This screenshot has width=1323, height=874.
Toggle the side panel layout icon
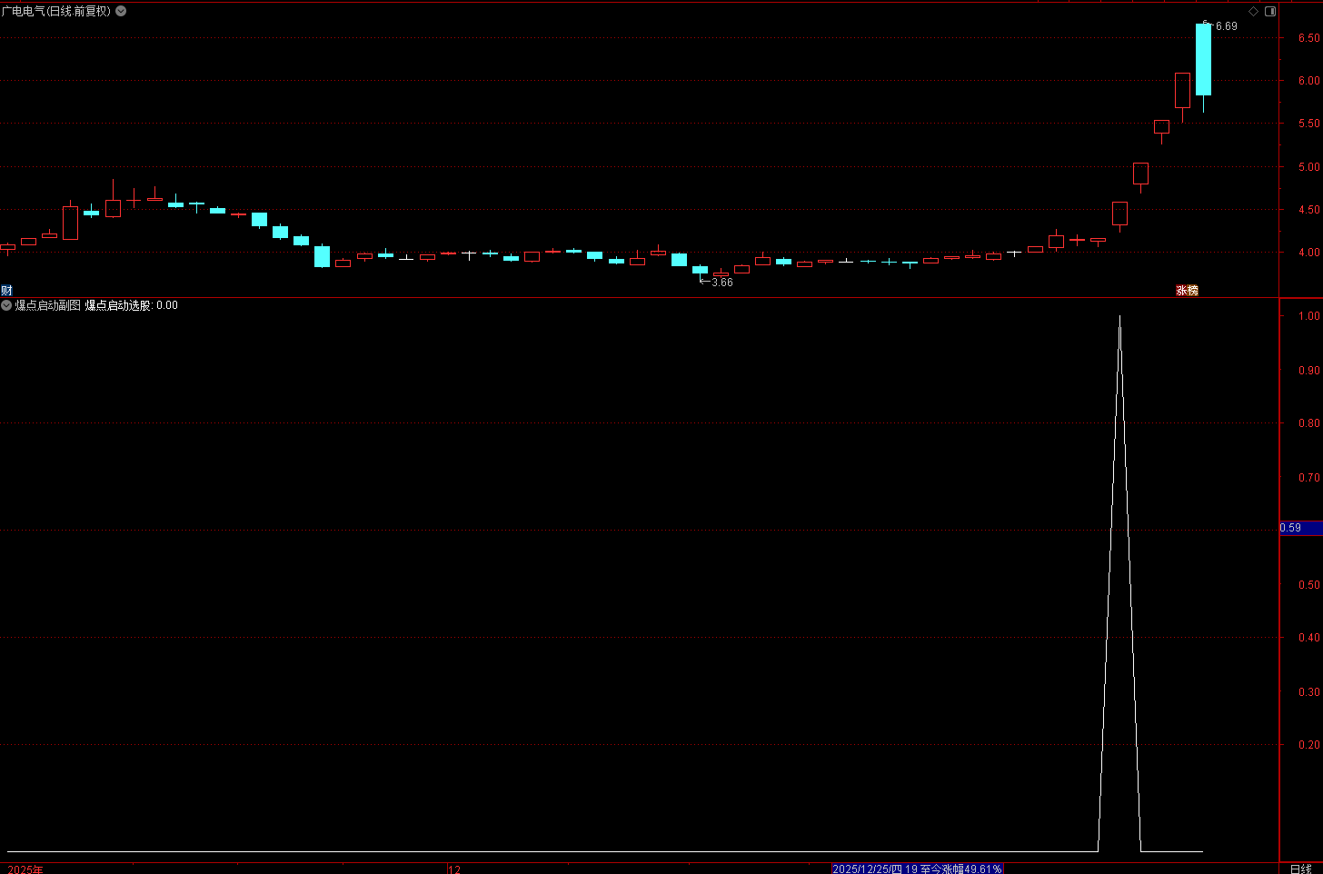[x=1270, y=11]
